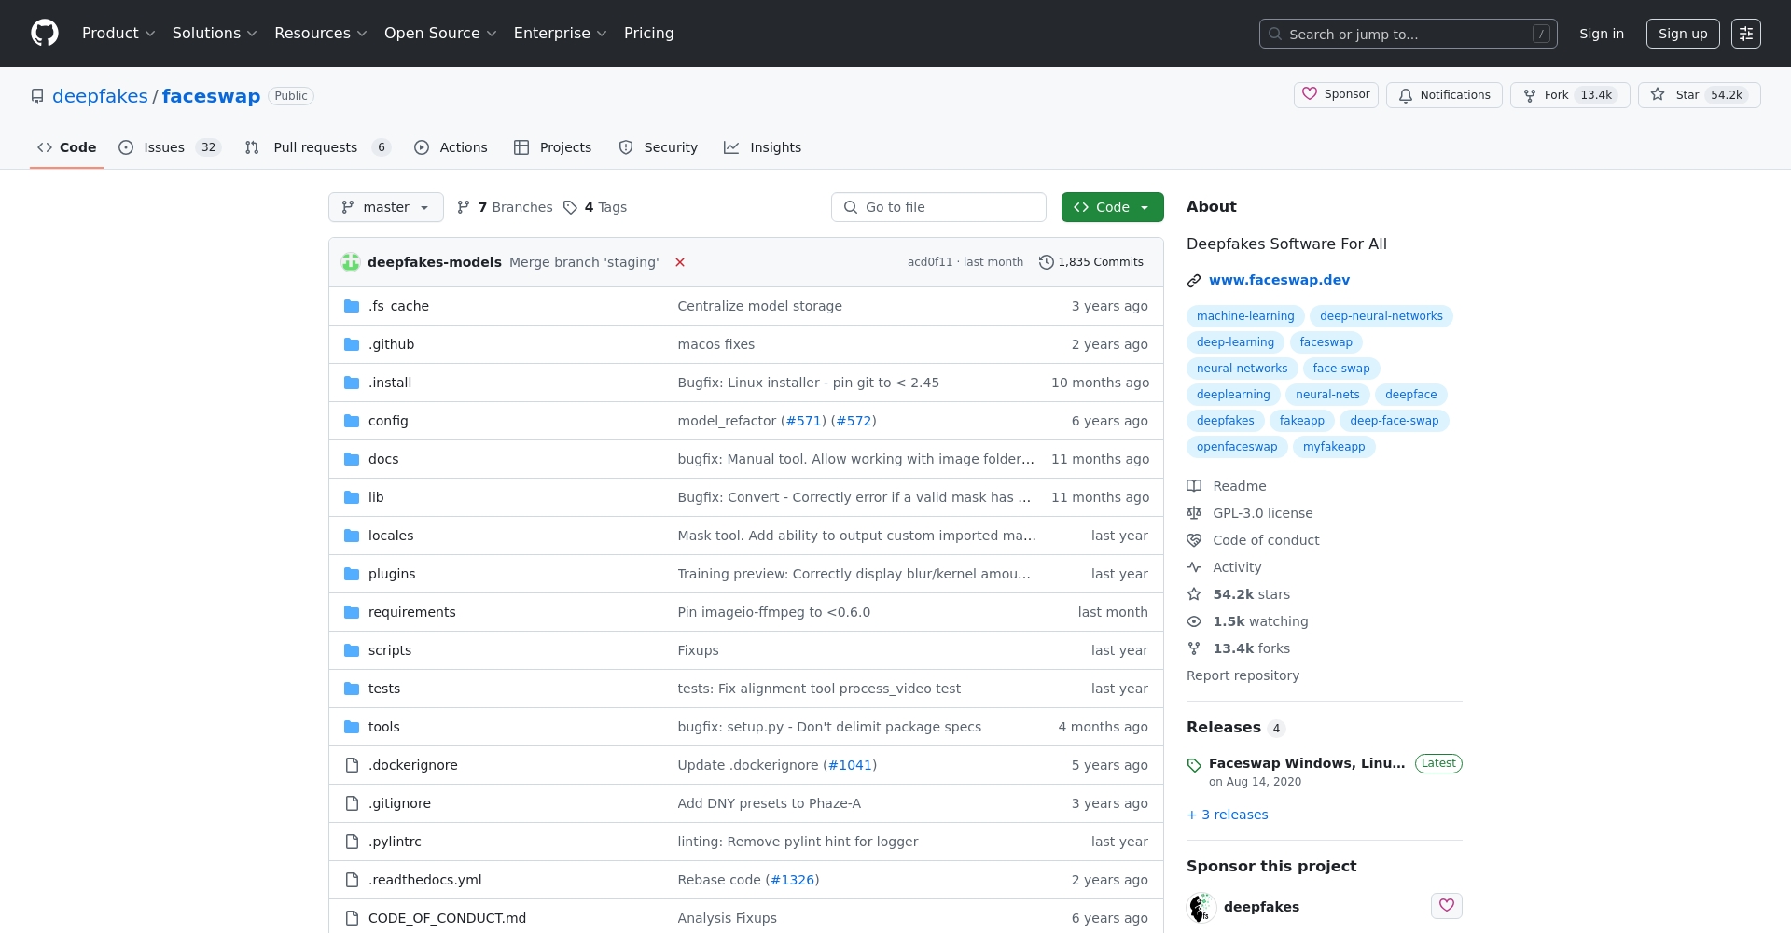Open the Projects tab

click(x=552, y=147)
